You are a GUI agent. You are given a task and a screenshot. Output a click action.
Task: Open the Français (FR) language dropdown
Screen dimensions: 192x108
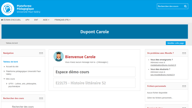62,20
